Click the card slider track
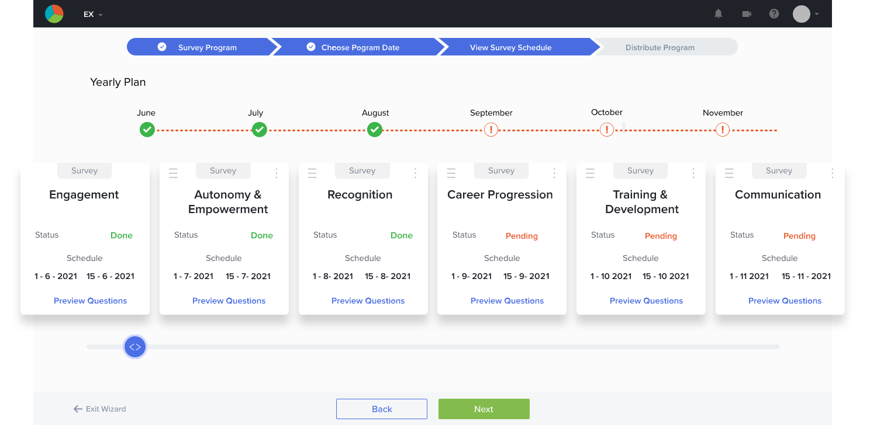The image size is (877, 425). click(x=433, y=347)
